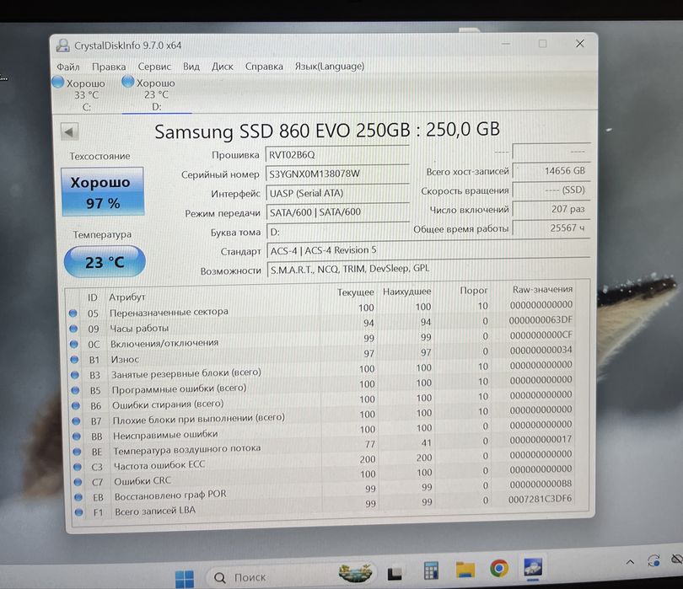Click the rotation speed value (SSD)
This screenshot has width=683, height=589.
click(x=551, y=190)
